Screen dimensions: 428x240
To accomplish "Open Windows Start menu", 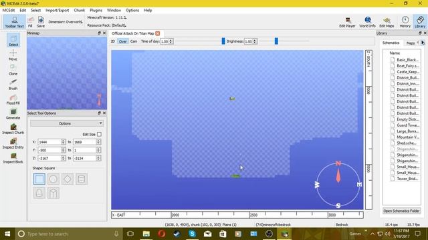I will click(x=7, y=234).
